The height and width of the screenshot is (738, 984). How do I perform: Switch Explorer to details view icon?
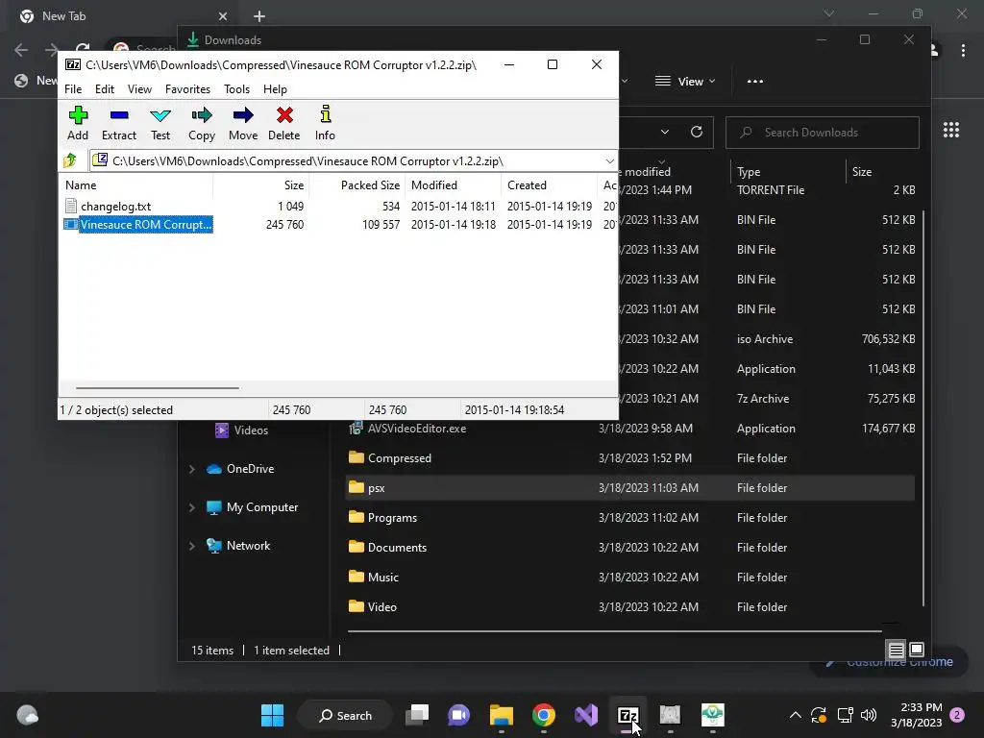[897, 650]
